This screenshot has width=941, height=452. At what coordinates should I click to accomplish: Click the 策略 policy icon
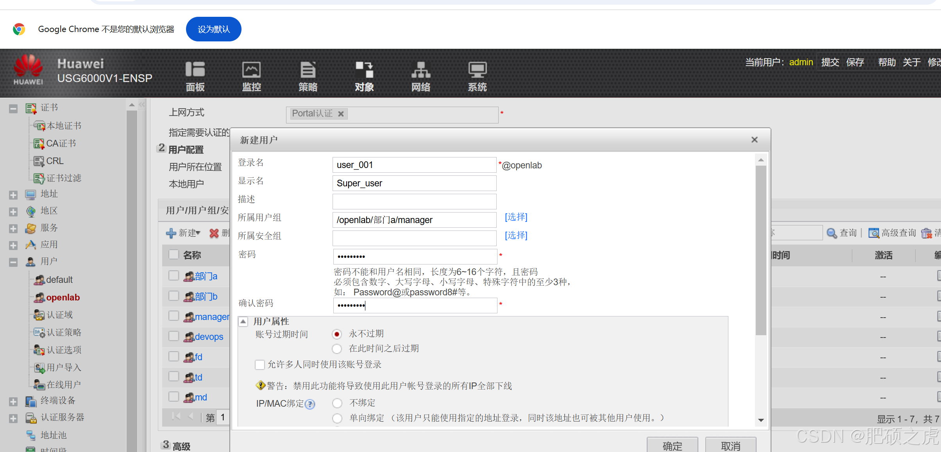coord(308,70)
